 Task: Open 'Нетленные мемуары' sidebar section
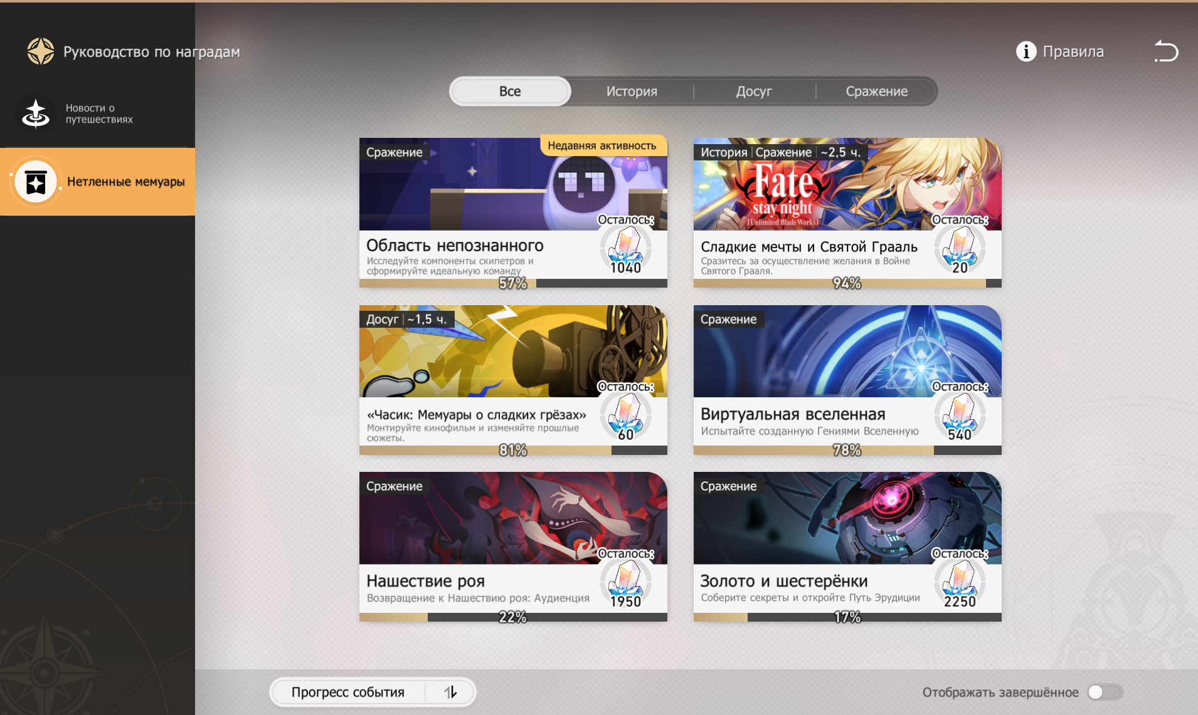[x=97, y=182]
